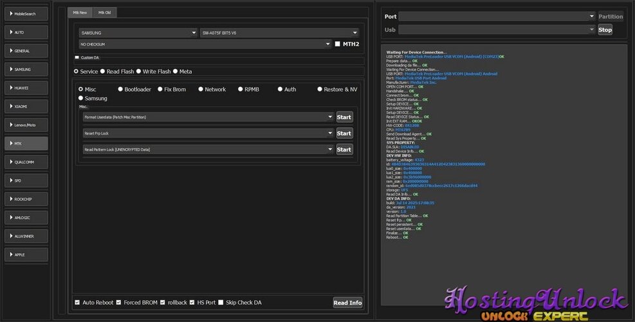
Task: Click the 'storage: UFS' log line
Action: tap(398, 190)
